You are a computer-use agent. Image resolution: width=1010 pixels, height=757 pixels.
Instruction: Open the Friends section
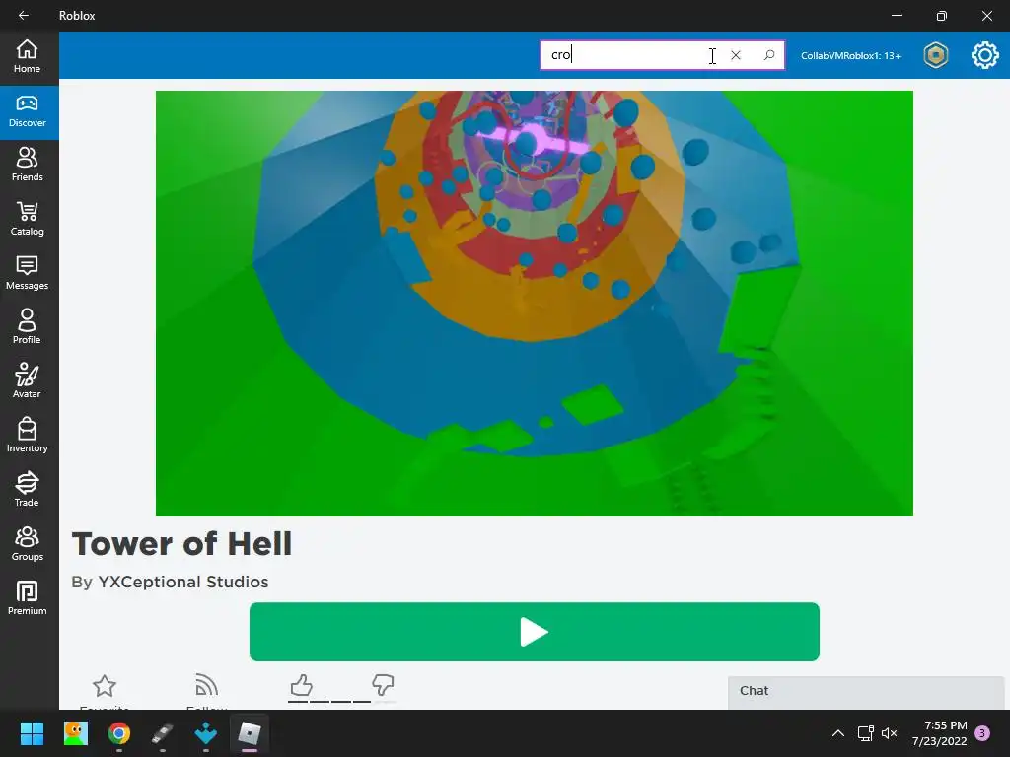(27, 166)
